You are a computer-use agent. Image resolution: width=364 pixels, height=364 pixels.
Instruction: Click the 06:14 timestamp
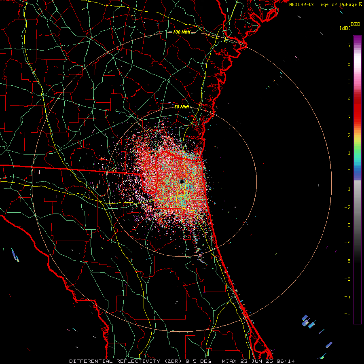[286, 361]
